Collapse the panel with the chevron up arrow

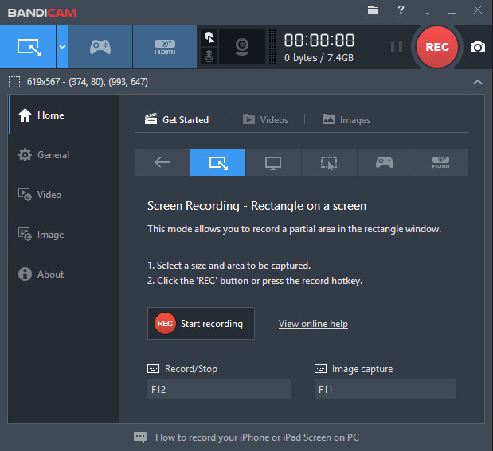point(478,82)
